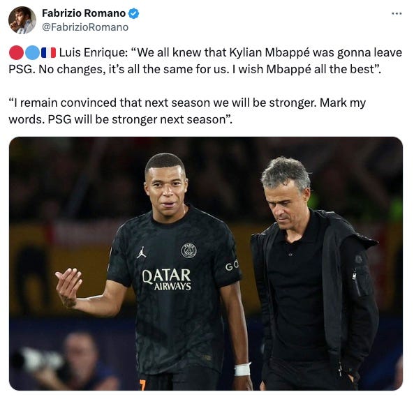Open the three-dot more options menu

coord(397,13)
